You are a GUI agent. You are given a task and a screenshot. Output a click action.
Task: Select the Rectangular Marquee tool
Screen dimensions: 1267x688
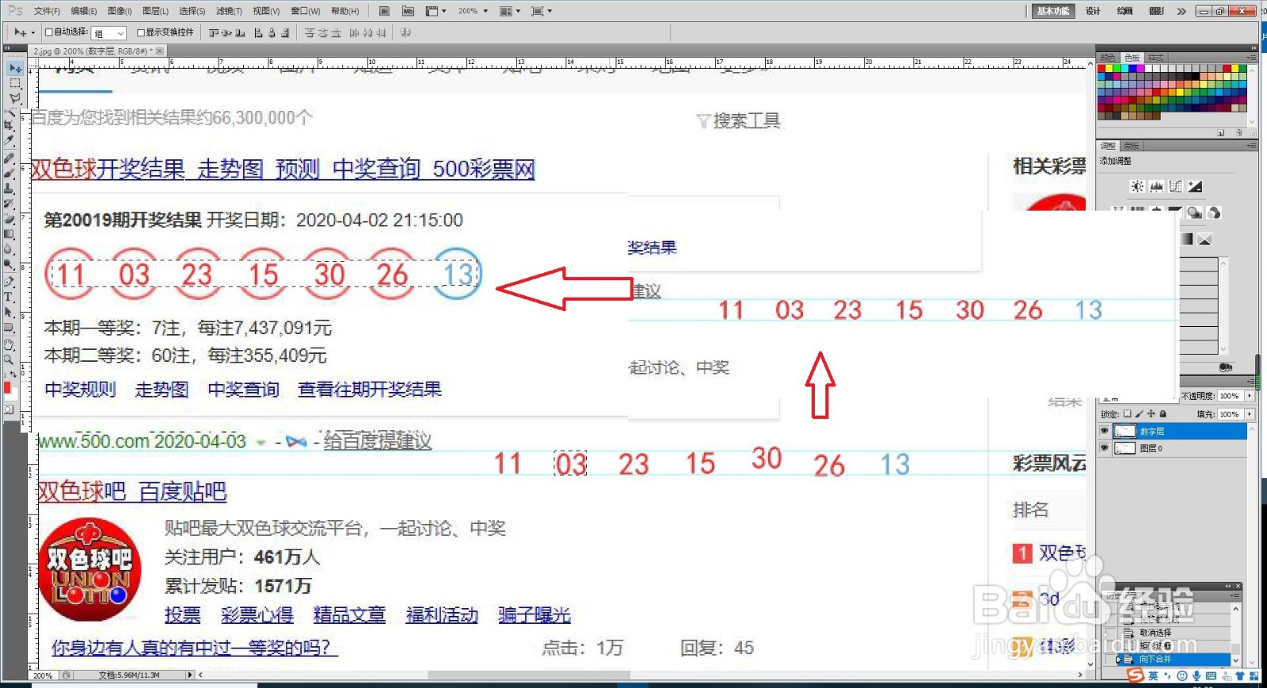coord(15,83)
